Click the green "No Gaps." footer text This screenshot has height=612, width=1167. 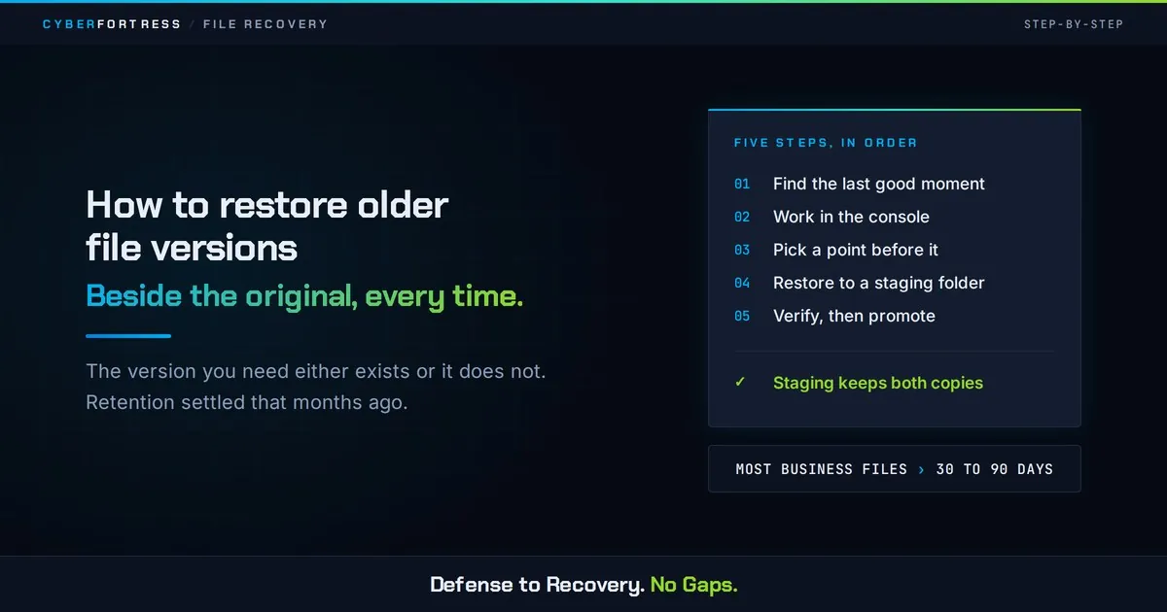693,585
